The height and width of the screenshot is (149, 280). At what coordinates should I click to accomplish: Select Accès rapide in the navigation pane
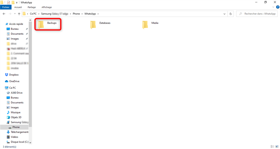click(x=16, y=24)
